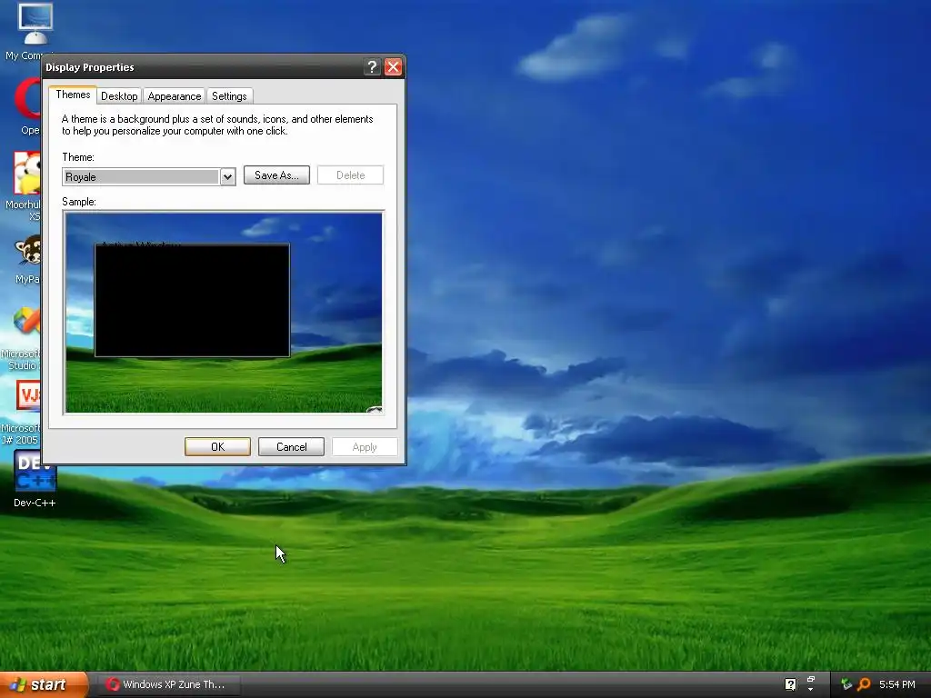Open the Desktop tab
The width and height of the screenshot is (931, 698).
click(x=119, y=96)
